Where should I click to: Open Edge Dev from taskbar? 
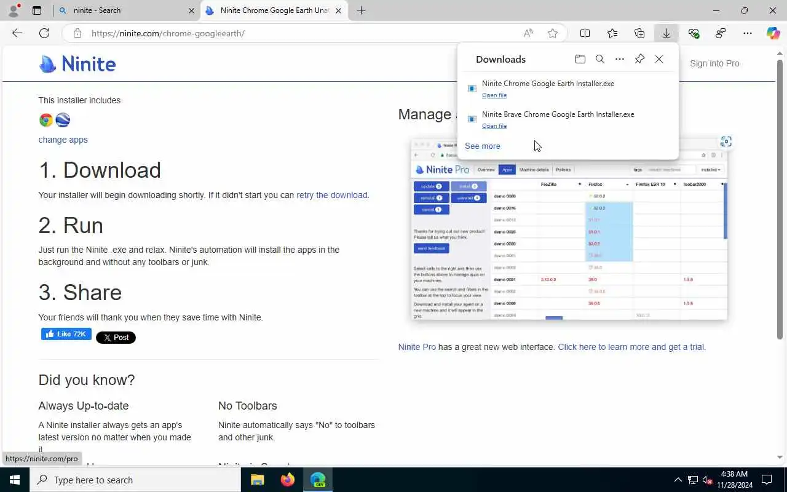tap(318, 480)
